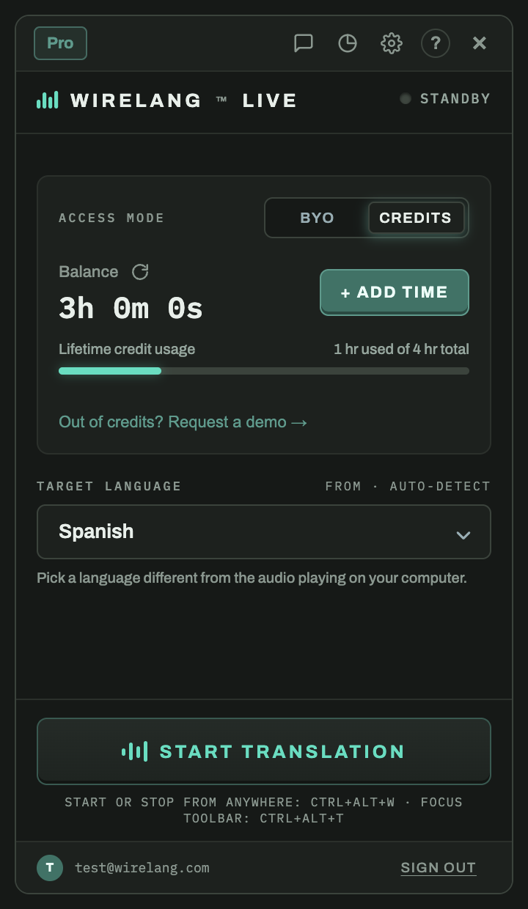Switch access mode to BYO
Image resolution: width=528 pixels, height=909 pixels.
317,218
